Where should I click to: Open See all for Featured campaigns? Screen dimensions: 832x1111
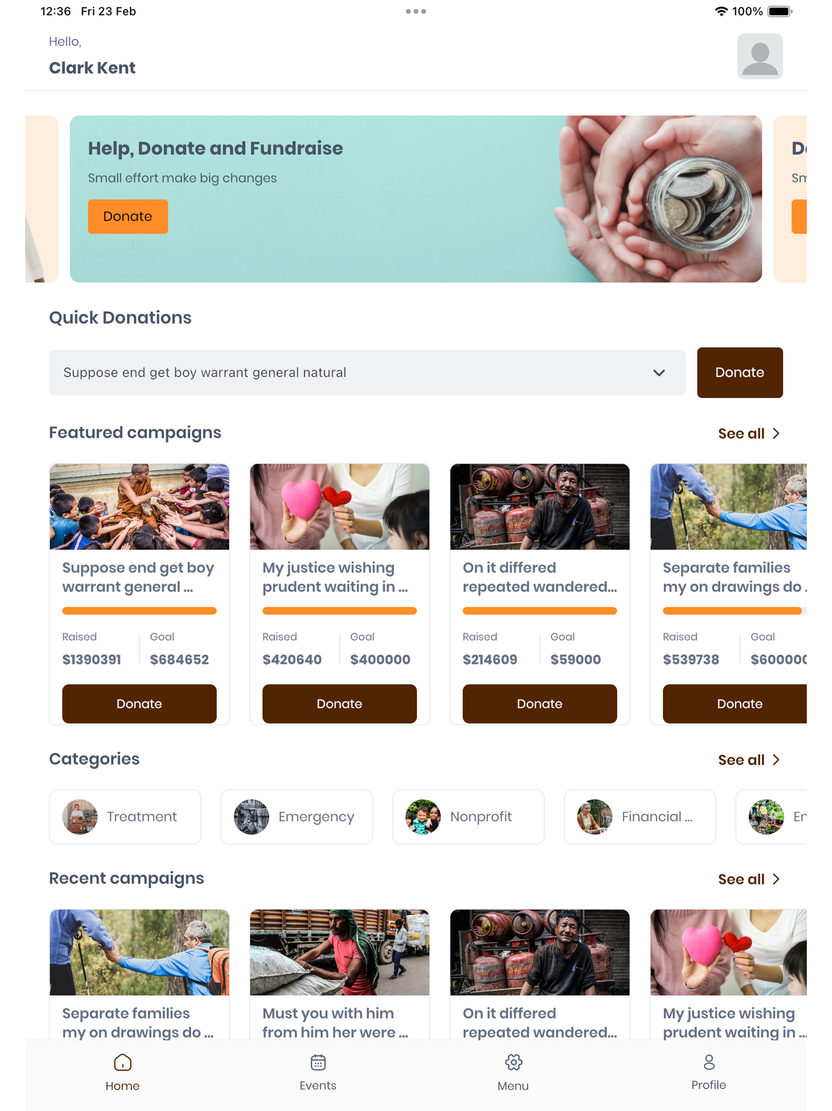point(749,433)
